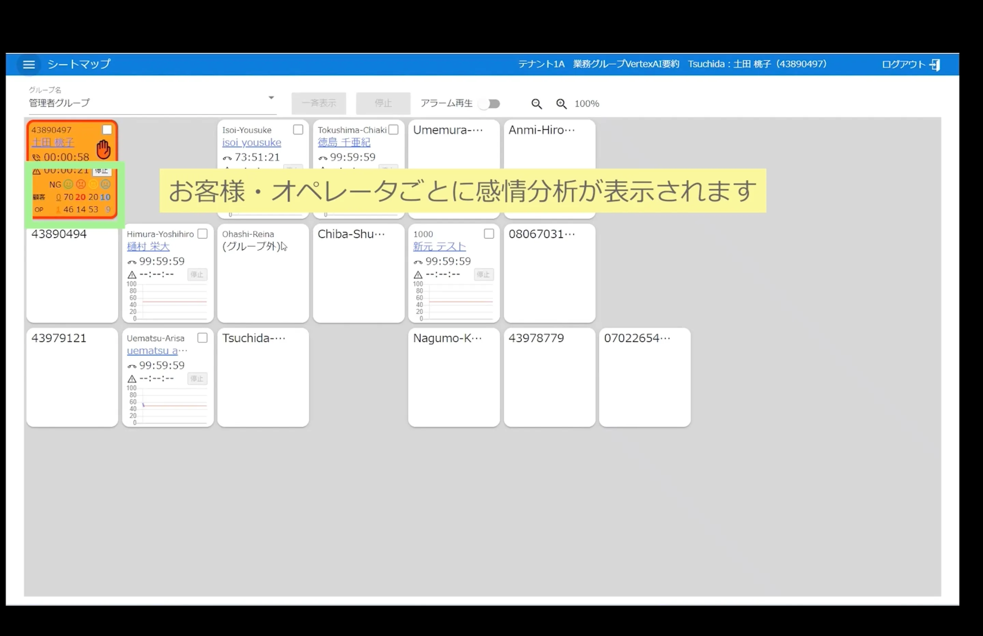
Task: Click the OP sentiment row label
Action: pos(39,210)
